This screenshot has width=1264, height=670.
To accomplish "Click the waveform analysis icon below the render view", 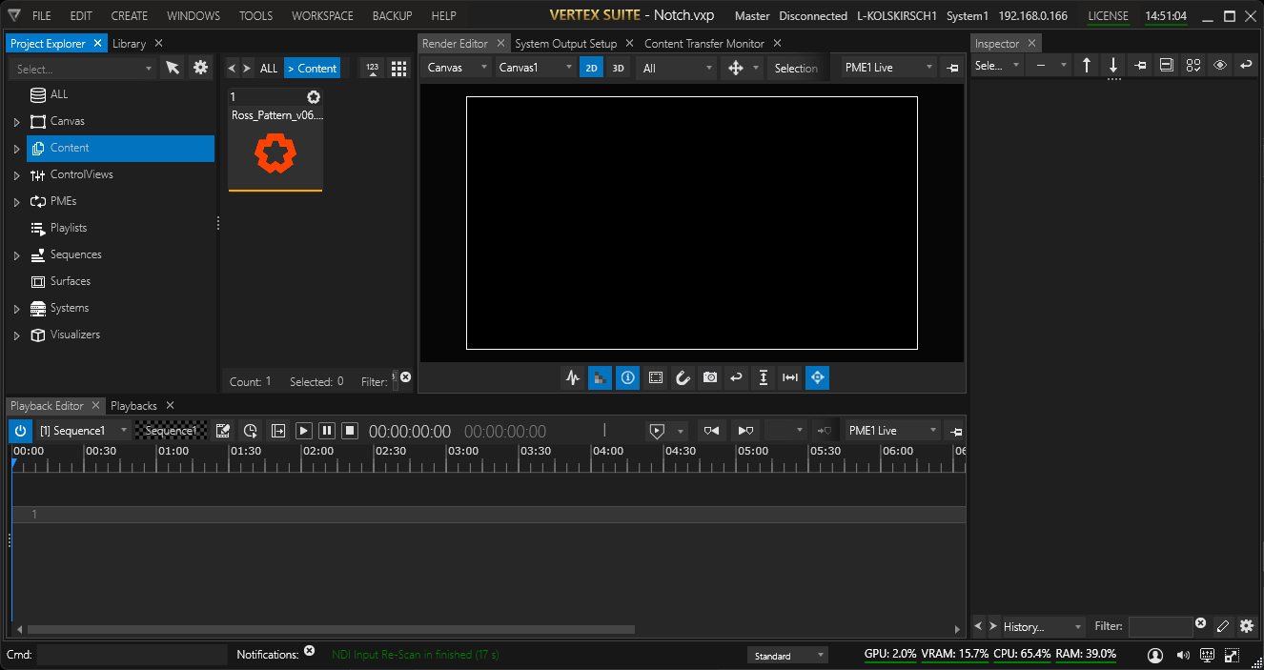I will pyautogui.click(x=573, y=377).
